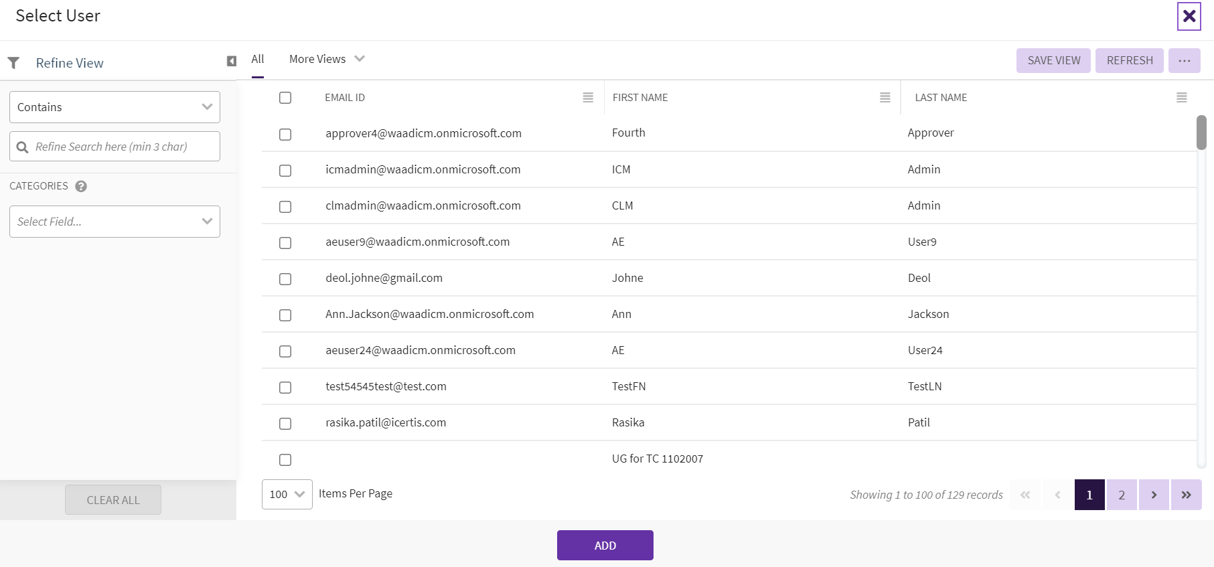Check the select-all checkbox in header row
Screen dimensions: 1214x567
click(285, 98)
